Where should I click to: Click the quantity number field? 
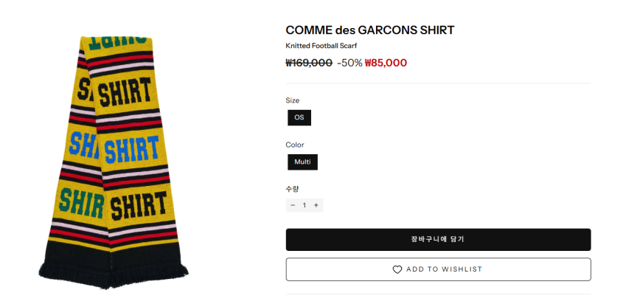click(305, 205)
